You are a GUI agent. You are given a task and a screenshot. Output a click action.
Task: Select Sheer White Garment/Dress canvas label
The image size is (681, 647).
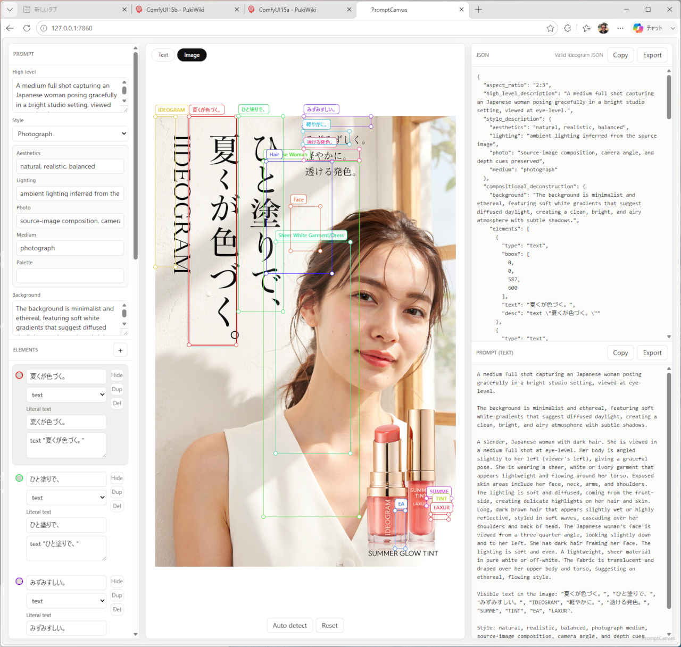pos(311,236)
